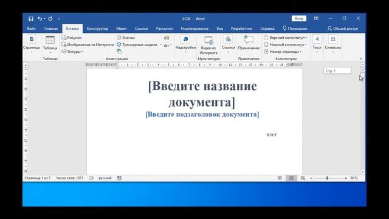Click the macro recording icon in status bar

[120, 178]
